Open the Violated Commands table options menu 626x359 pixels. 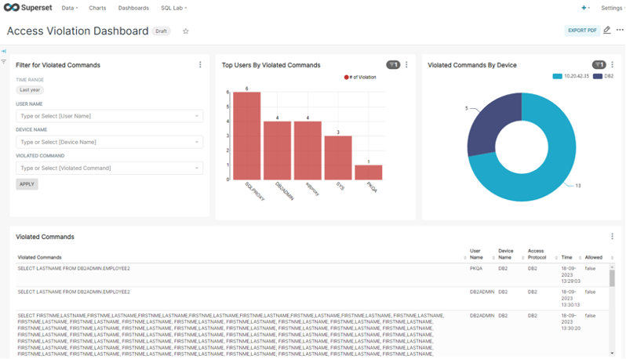[613, 236]
